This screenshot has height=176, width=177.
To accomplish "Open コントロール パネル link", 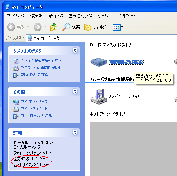I will [36, 116].
